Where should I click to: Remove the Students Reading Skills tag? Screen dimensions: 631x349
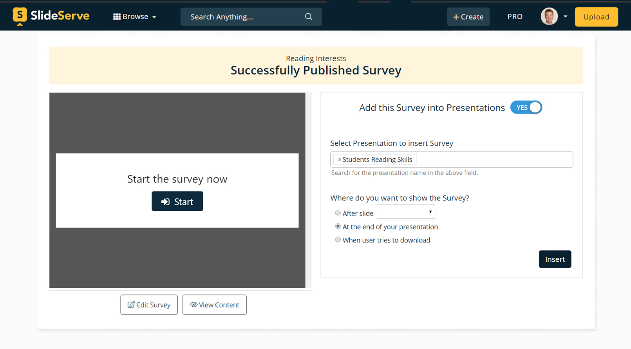340,160
